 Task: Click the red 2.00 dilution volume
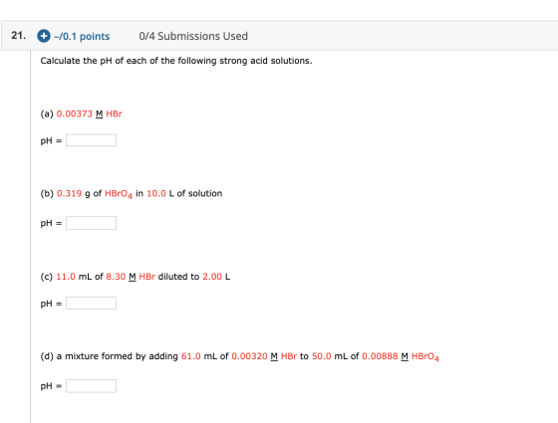pyautogui.click(x=212, y=277)
